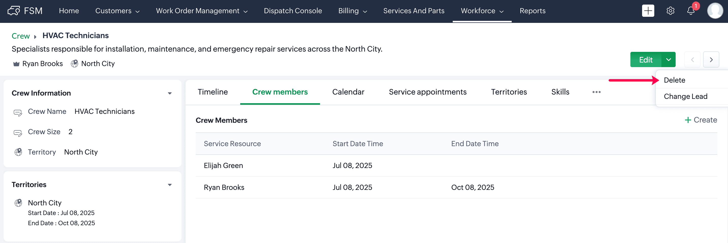Select Delete from the dropdown menu
This screenshot has height=243, width=728.
pos(674,80)
